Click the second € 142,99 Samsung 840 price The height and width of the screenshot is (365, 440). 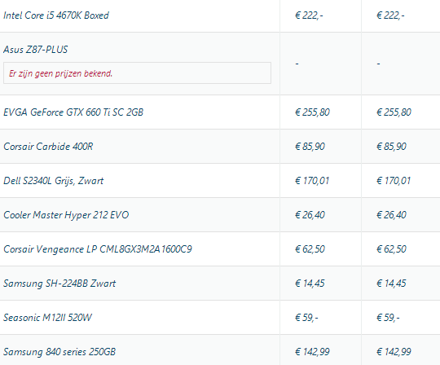pyautogui.click(x=394, y=352)
